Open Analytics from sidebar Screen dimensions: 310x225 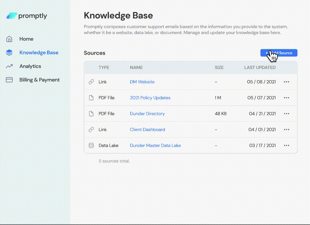coord(30,66)
